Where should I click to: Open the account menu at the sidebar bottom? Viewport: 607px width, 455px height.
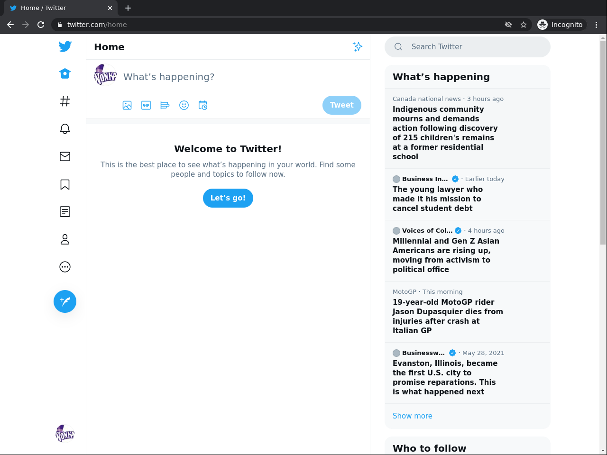click(x=65, y=434)
